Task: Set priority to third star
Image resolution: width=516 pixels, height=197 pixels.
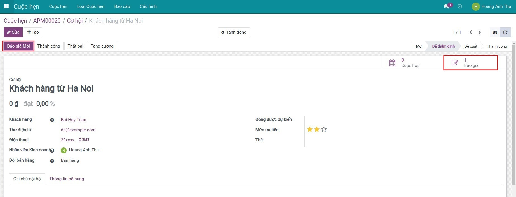Action: tap(324, 129)
